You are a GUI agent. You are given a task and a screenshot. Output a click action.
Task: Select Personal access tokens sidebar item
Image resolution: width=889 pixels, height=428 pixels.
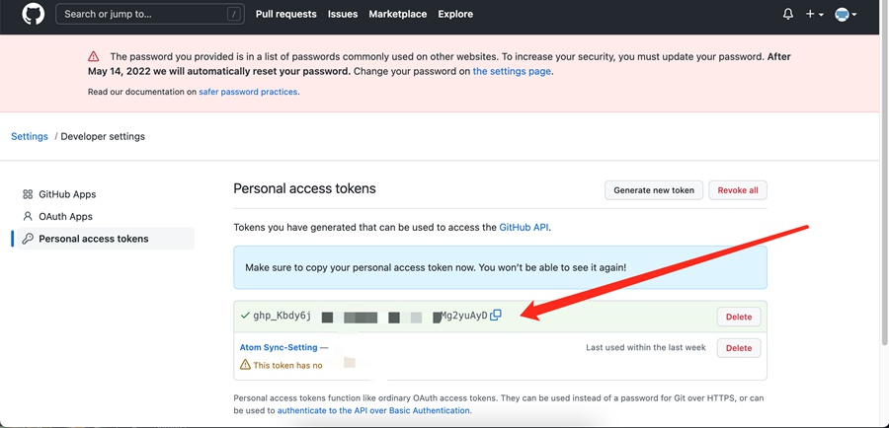[93, 239]
